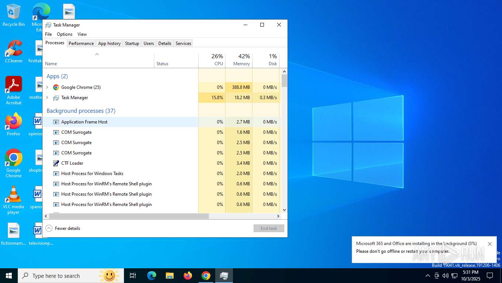Click the CTF Loader process icon
This screenshot has width=502, height=283.
pyautogui.click(x=56, y=163)
